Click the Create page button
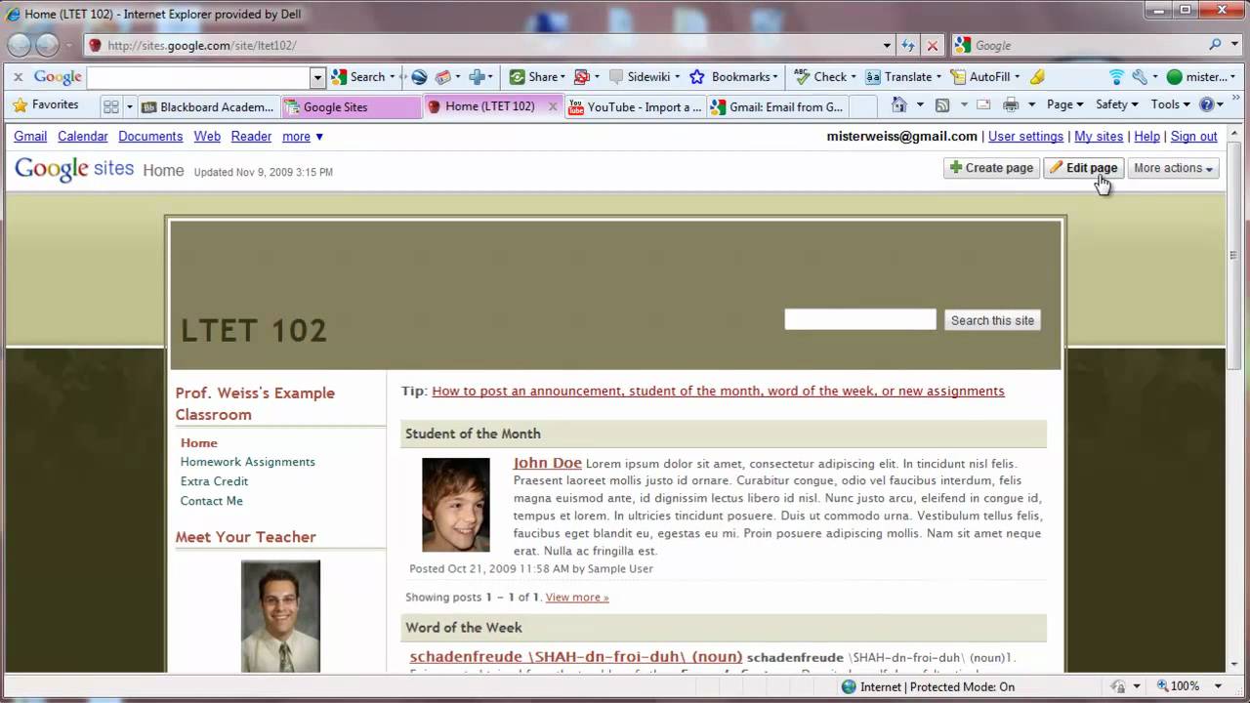This screenshot has height=703, width=1250. click(x=991, y=168)
